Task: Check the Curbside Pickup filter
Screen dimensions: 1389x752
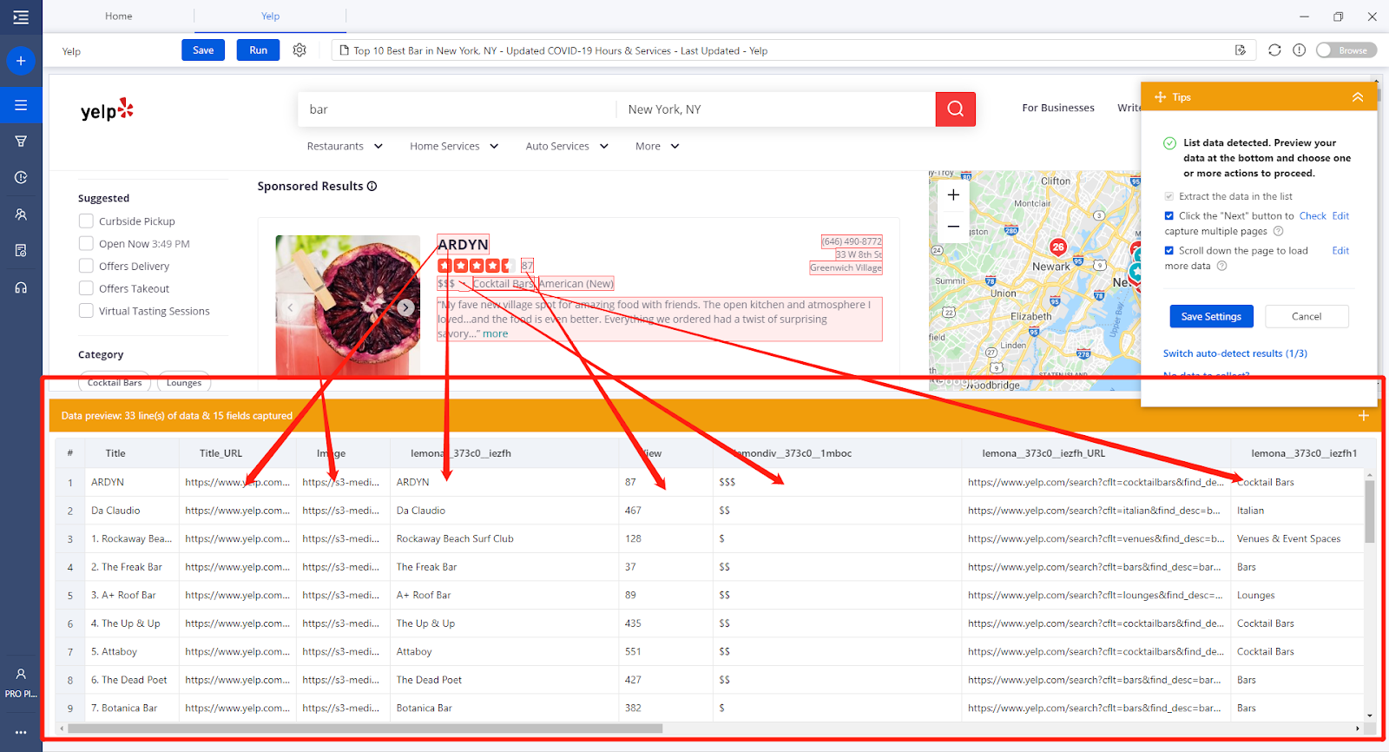Action: [86, 221]
